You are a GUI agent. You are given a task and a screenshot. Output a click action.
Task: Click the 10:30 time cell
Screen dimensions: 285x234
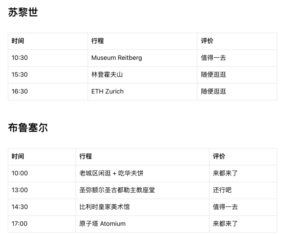click(20, 58)
